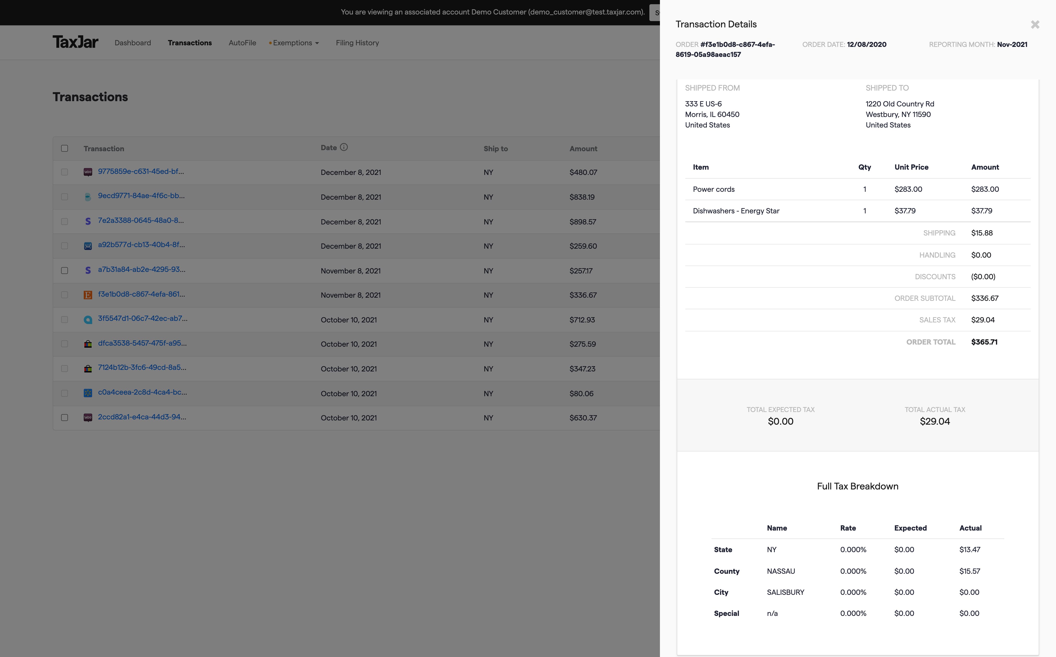Click the Etsy icon for f3e1b0d8 transaction

pos(88,295)
